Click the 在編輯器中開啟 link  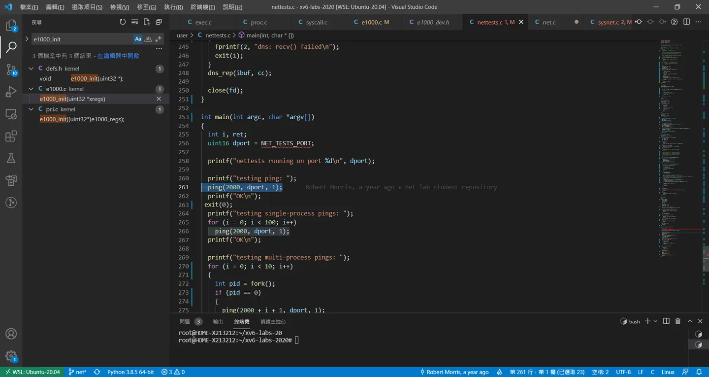(x=118, y=56)
